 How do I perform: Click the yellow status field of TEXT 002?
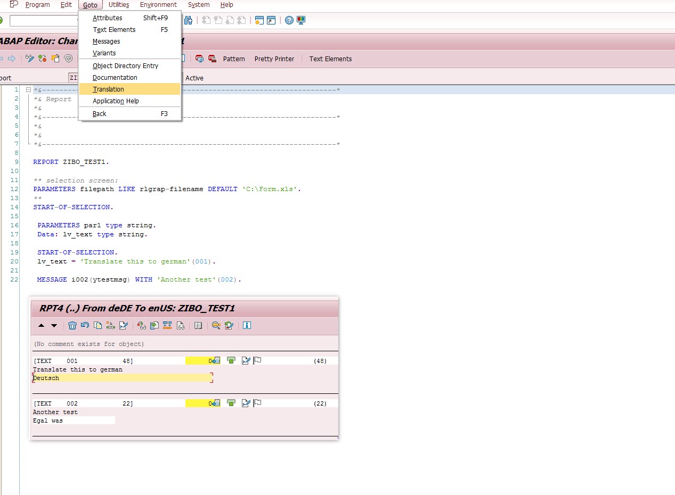[x=199, y=403]
